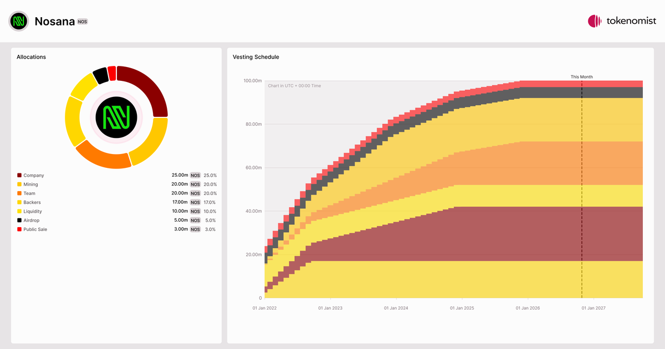Viewport: 665px width, 349px height.
Task: Click the 80.00m y-axis label
Action: (254, 124)
